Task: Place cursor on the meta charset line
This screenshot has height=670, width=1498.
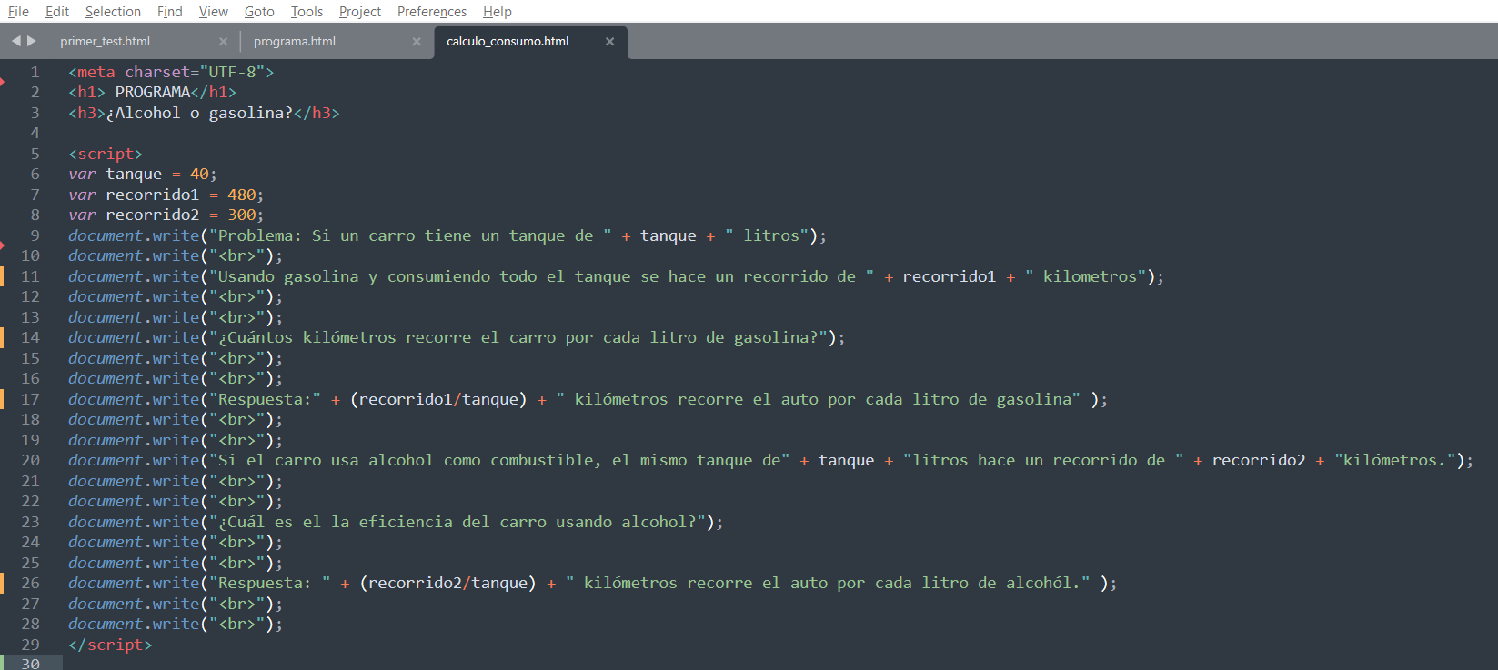Action: (171, 72)
